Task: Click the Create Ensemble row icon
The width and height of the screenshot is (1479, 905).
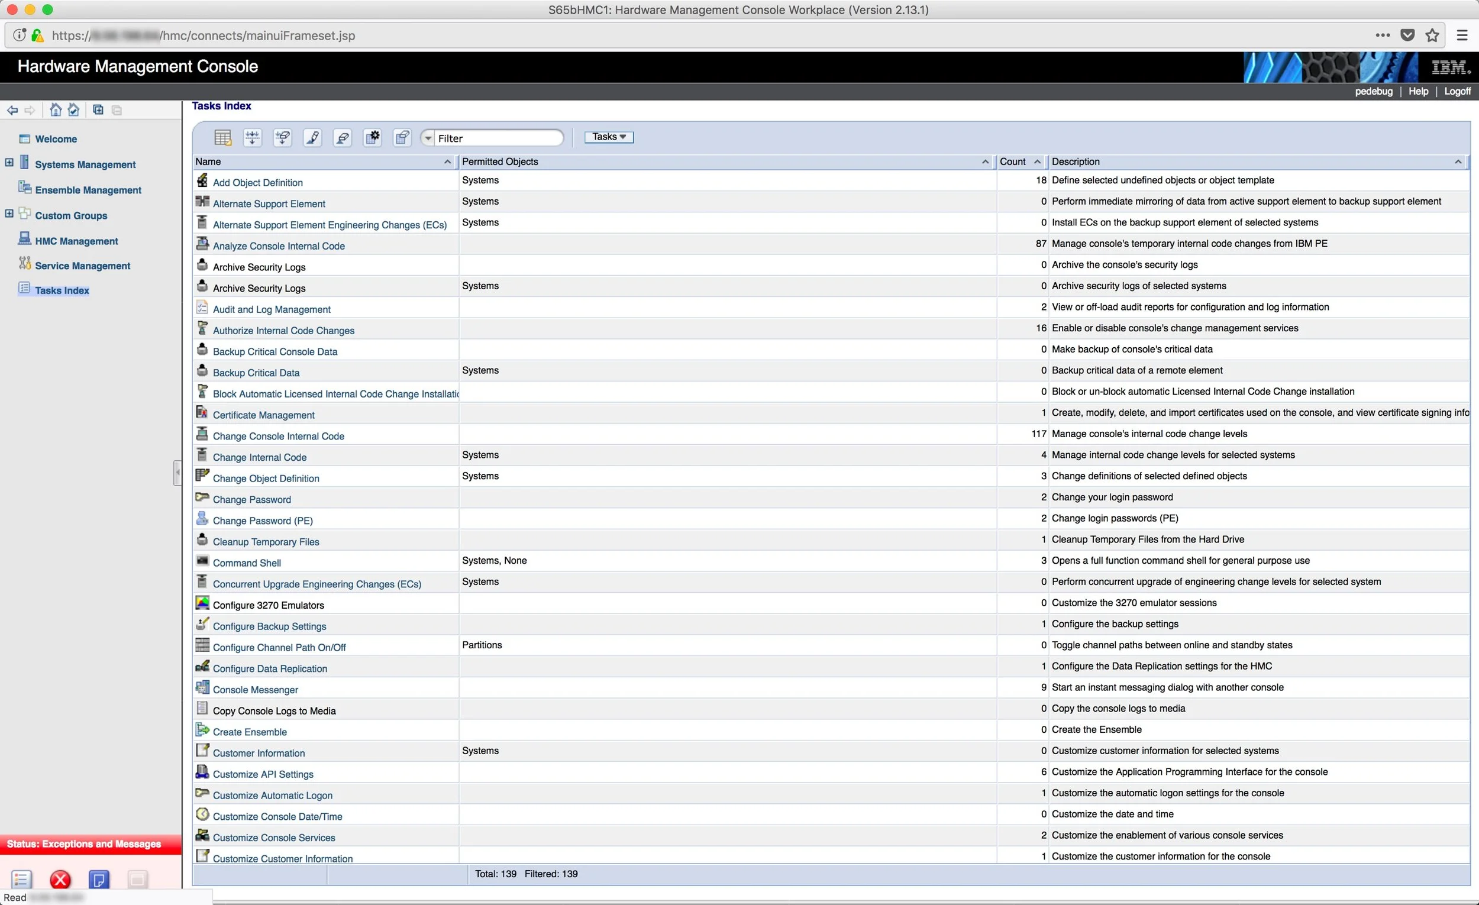Action: click(202, 730)
